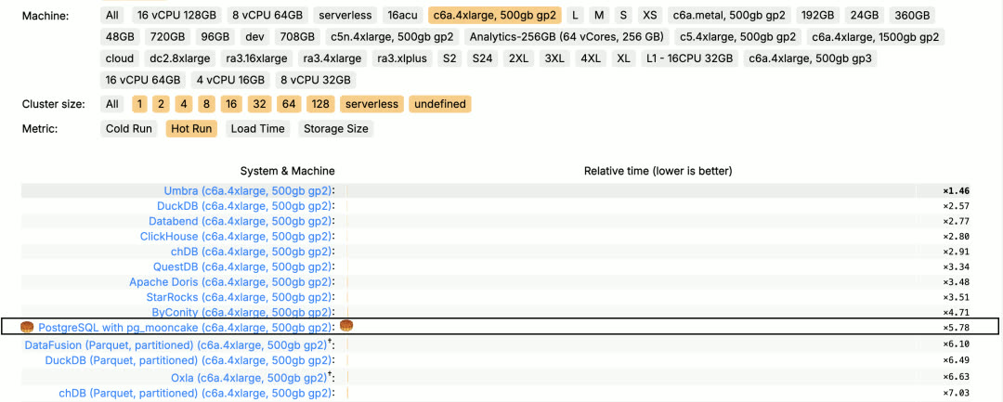Click the mooncake icon before PostgreSQL with pg_mooncake
The width and height of the screenshot is (1003, 402).
pyautogui.click(x=27, y=328)
